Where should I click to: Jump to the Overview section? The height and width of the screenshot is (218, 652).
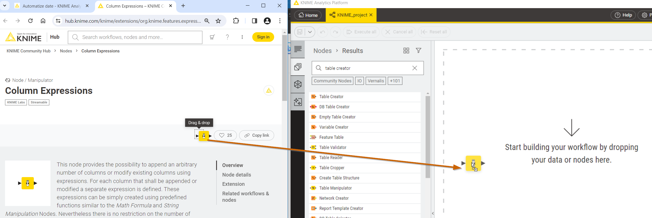233,165
